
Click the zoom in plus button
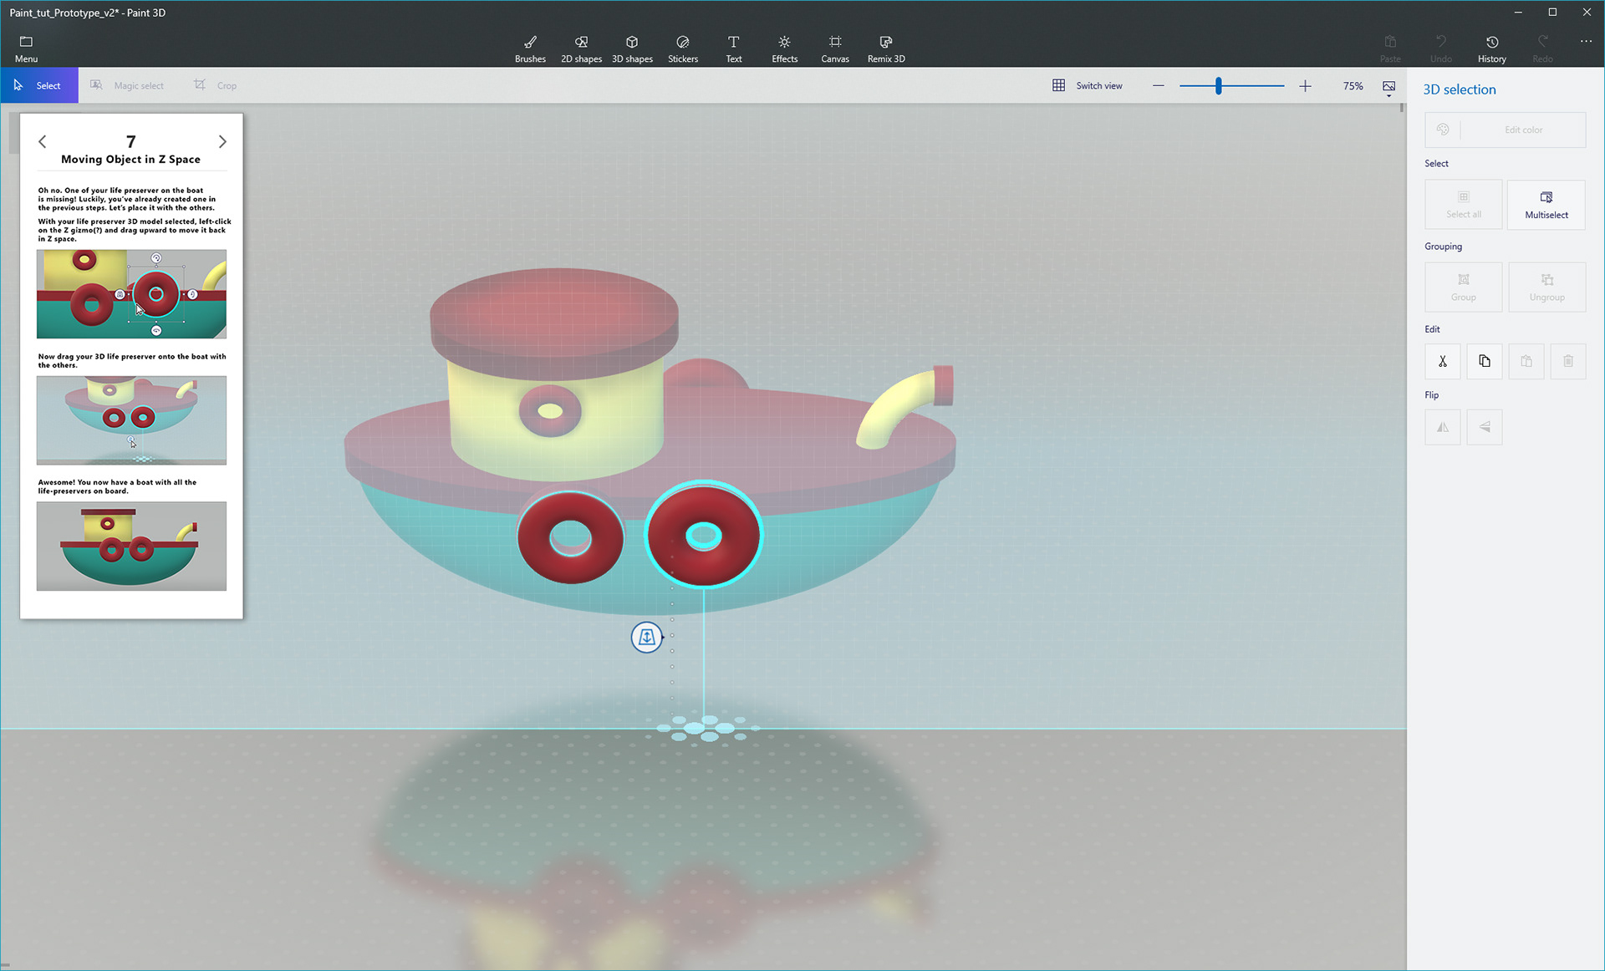(x=1305, y=86)
